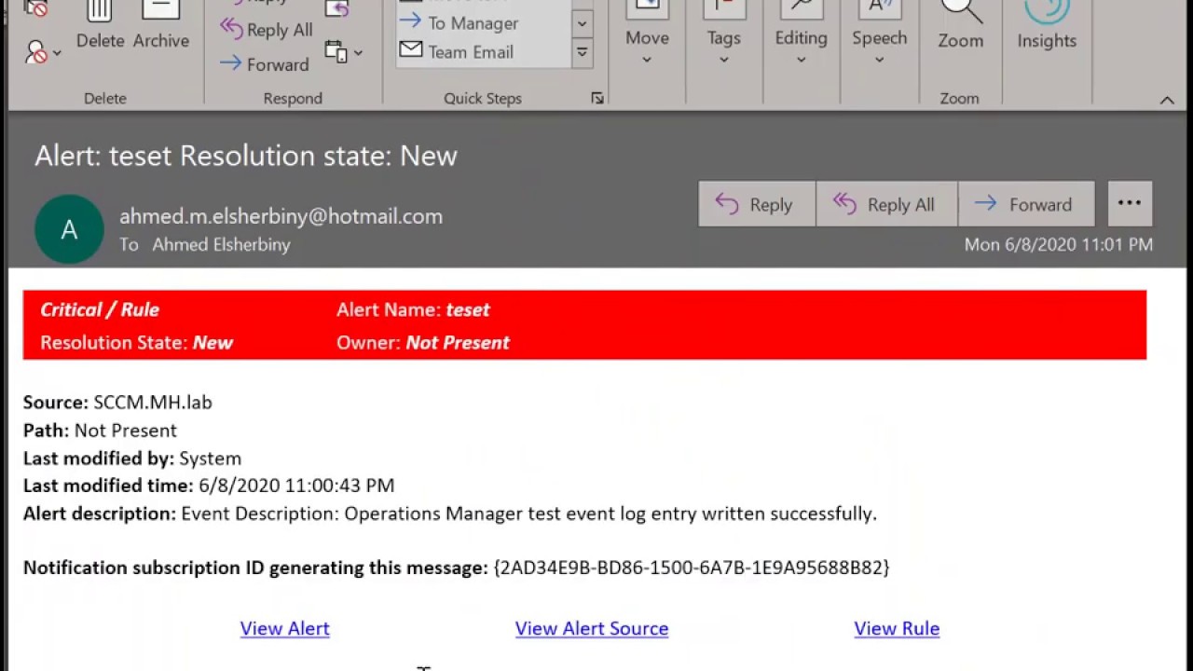Click recipient name Ahmed Elsherbiny
The width and height of the screenshot is (1193, 671).
(221, 244)
